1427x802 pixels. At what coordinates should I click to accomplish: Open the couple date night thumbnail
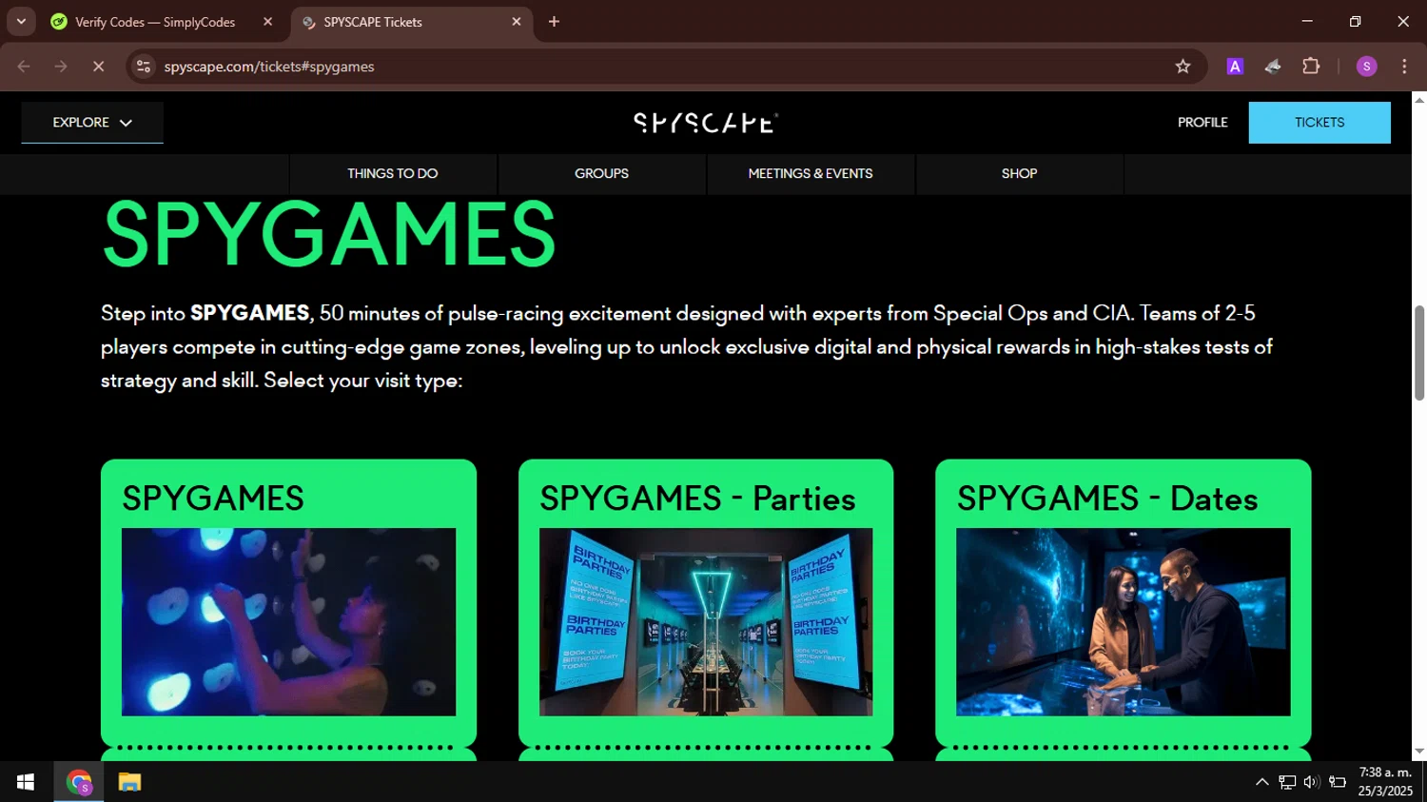point(1124,621)
